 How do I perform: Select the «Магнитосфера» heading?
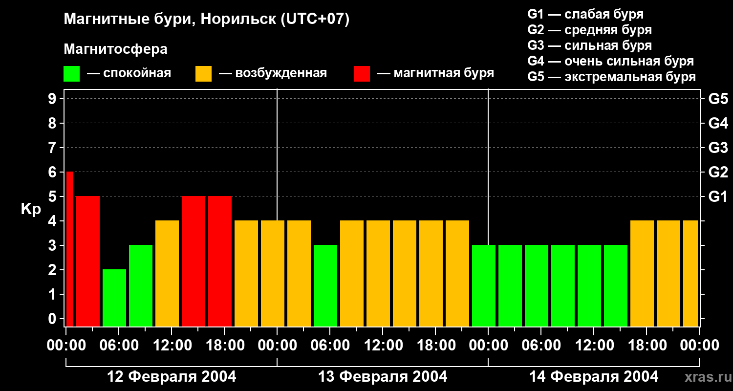115,49
